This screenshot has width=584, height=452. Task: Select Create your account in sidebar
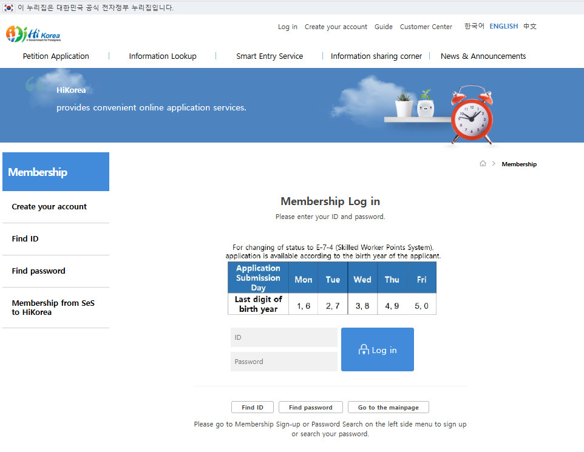point(49,207)
